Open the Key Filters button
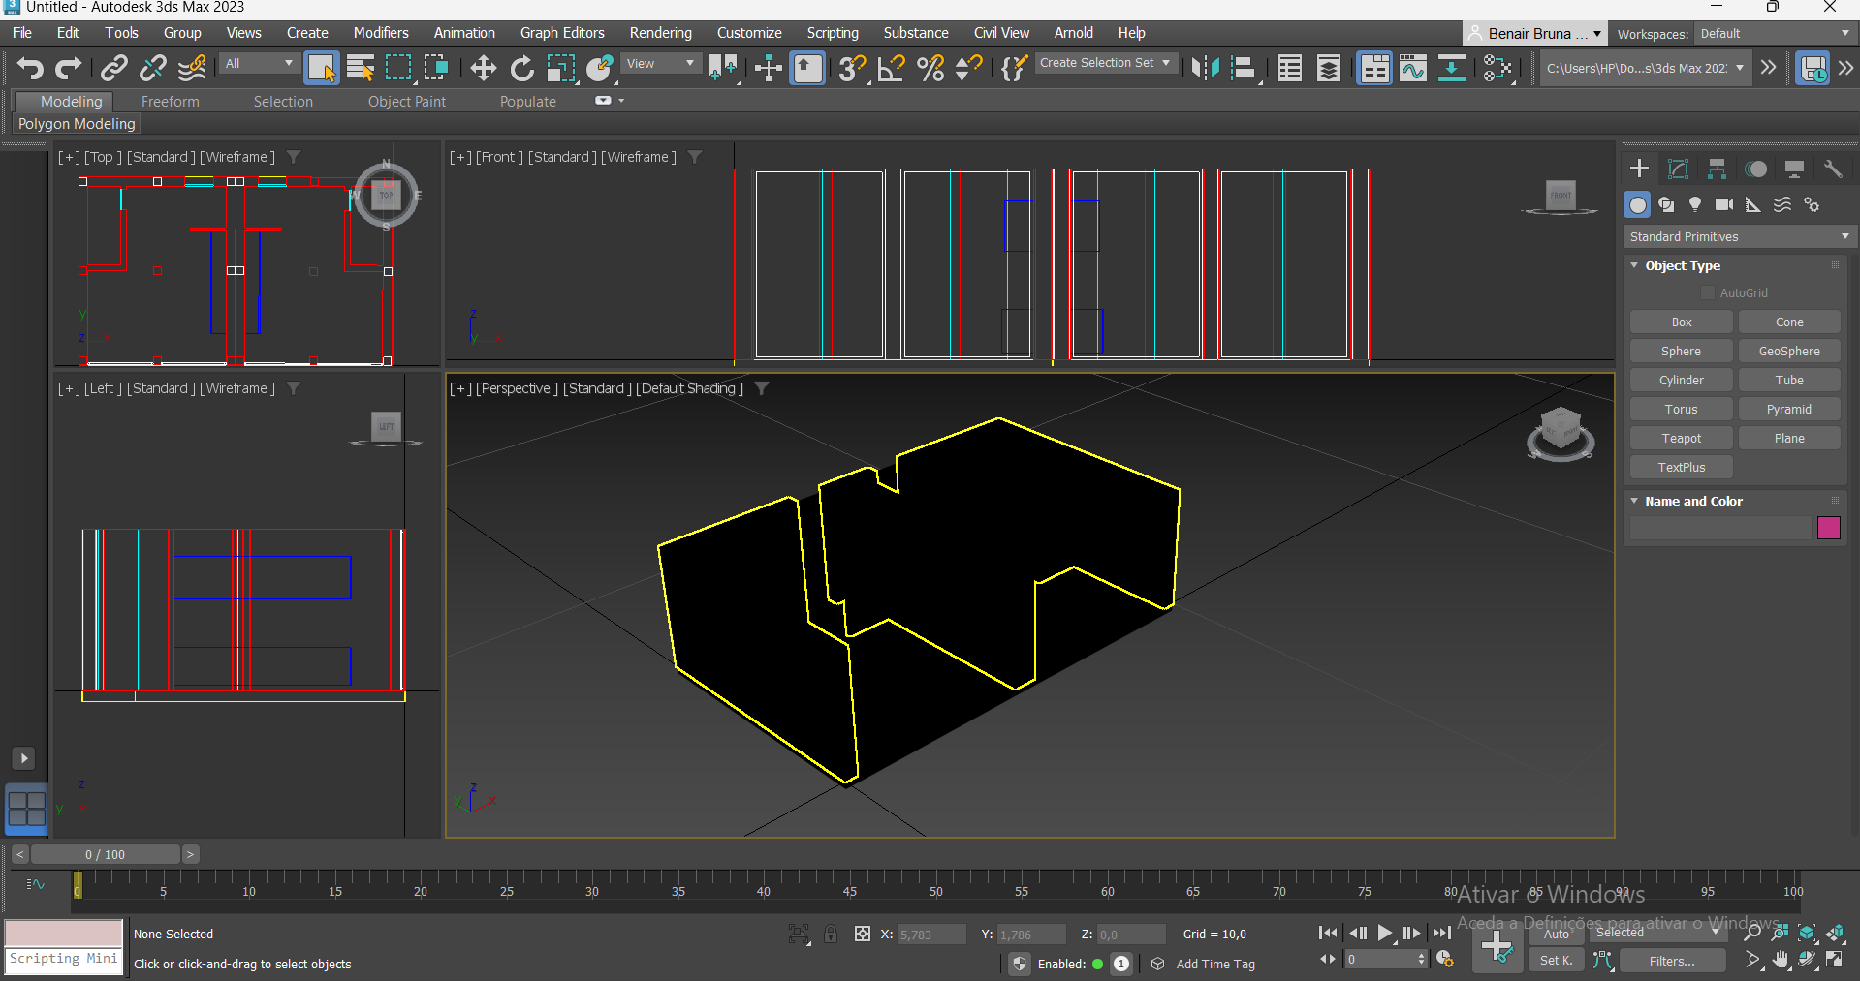 tap(1672, 961)
